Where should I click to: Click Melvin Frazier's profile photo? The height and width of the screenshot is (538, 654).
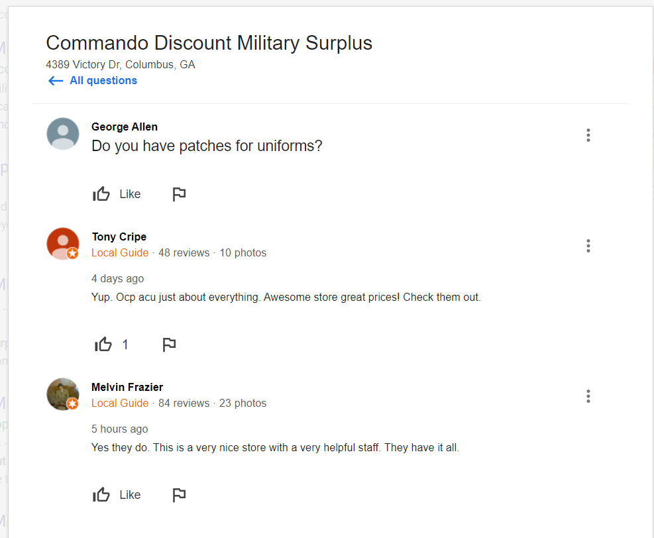pyautogui.click(x=63, y=394)
